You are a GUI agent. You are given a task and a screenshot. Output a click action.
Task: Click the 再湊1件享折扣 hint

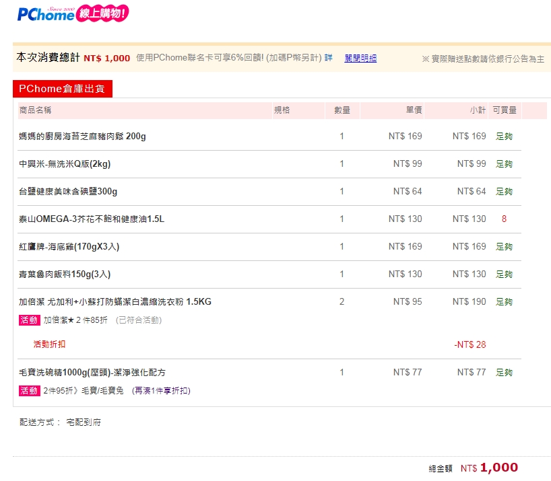tap(161, 390)
